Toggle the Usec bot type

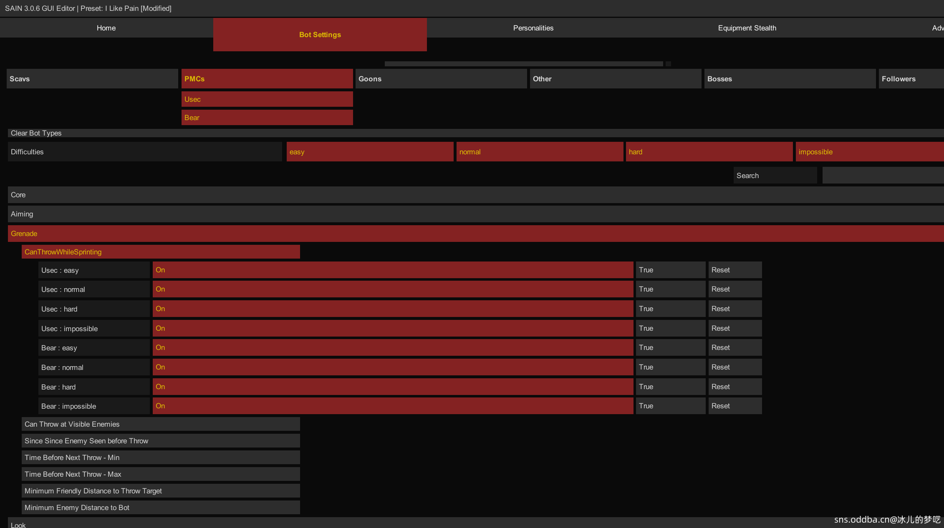tap(267, 99)
